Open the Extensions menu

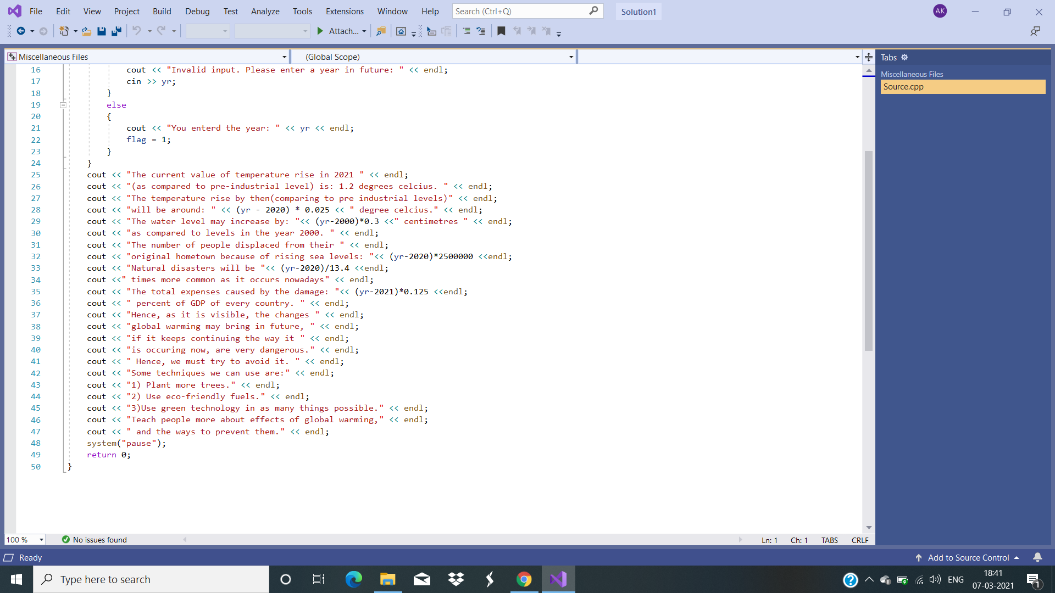(345, 11)
